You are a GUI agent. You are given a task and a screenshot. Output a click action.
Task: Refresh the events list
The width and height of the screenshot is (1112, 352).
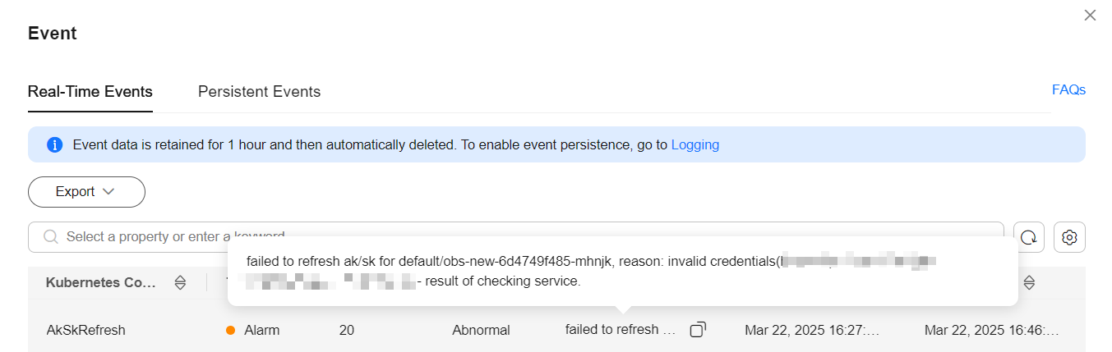(1029, 237)
